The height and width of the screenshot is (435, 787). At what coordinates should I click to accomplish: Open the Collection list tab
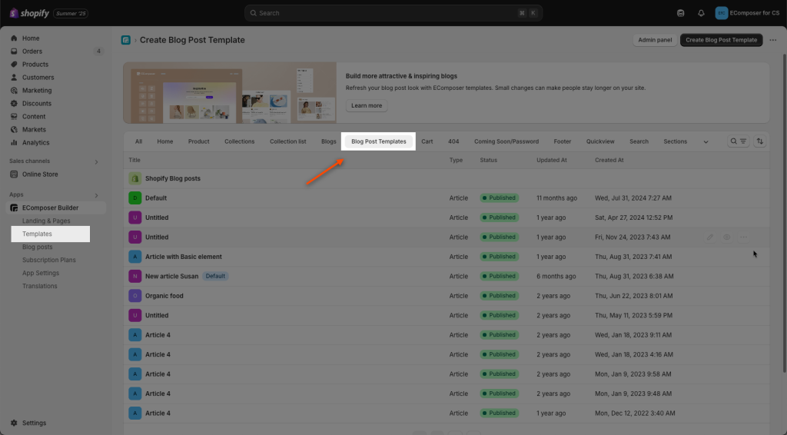(288, 141)
